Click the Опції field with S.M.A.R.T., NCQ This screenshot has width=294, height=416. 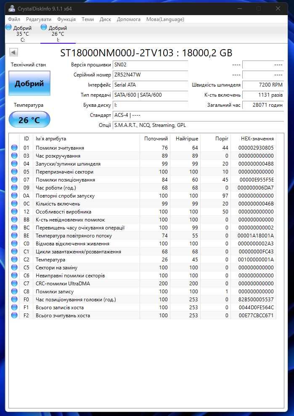point(198,125)
